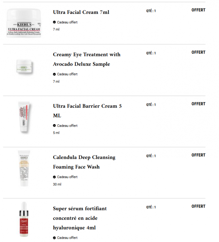Click checkmark icon for Calendula Foaming Face Wash
Image resolution: width=219 pixels, height=242 pixels.
pos(54,177)
